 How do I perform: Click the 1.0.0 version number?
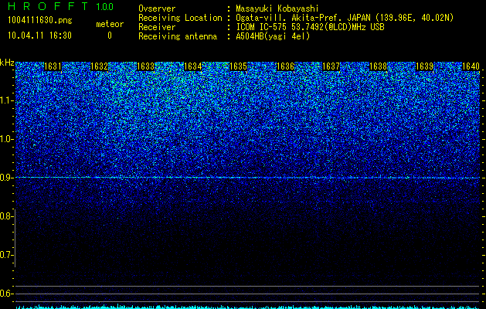tap(105, 7)
